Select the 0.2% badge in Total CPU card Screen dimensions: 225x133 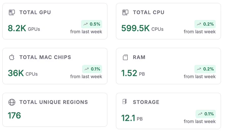(x=205, y=24)
